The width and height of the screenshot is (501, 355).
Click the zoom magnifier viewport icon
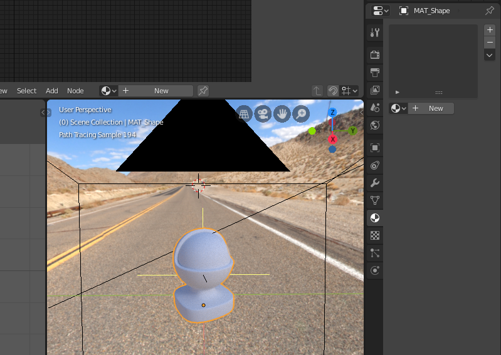point(302,113)
